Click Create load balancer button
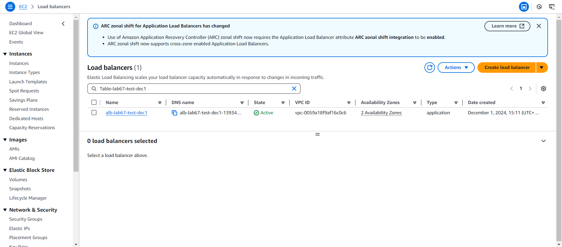Screen dimensions: 562x247 coord(507,68)
